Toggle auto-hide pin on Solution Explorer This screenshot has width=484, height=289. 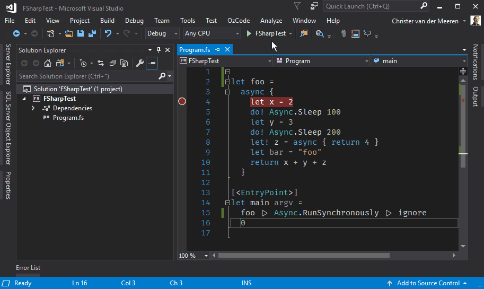(159, 50)
